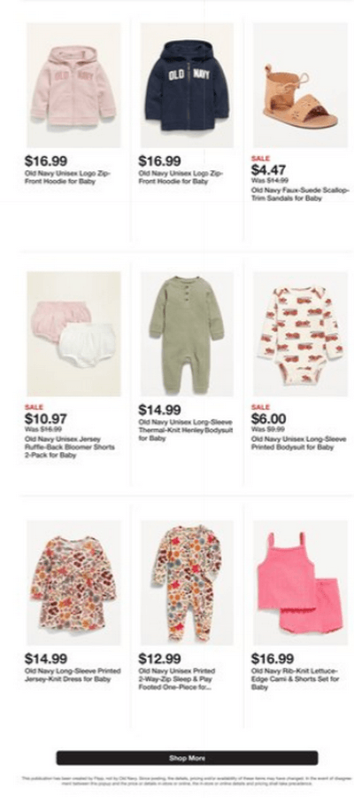
Task: View the Faux-Suede Scallop-Trim Sandals photo
Action: pyautogui.click(x=300, y=85)
